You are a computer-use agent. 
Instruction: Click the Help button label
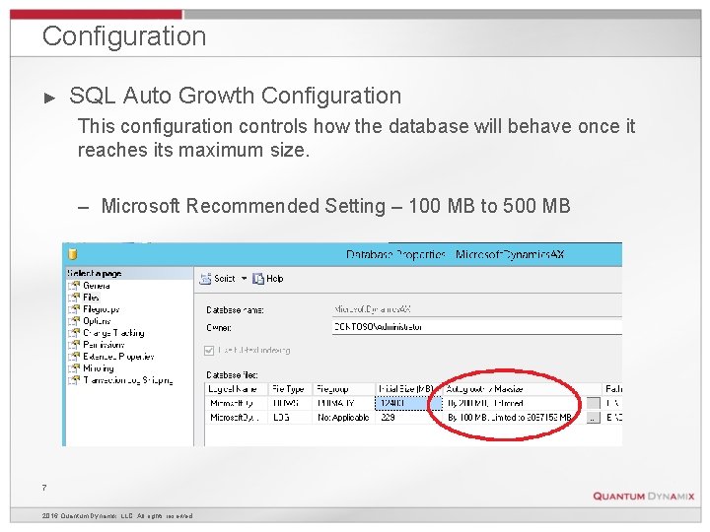pos(275,279)
